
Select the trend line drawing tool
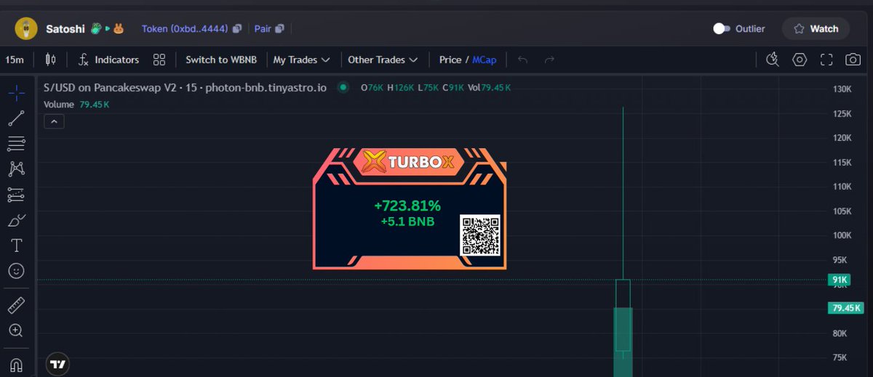click(x=16, y=118)
